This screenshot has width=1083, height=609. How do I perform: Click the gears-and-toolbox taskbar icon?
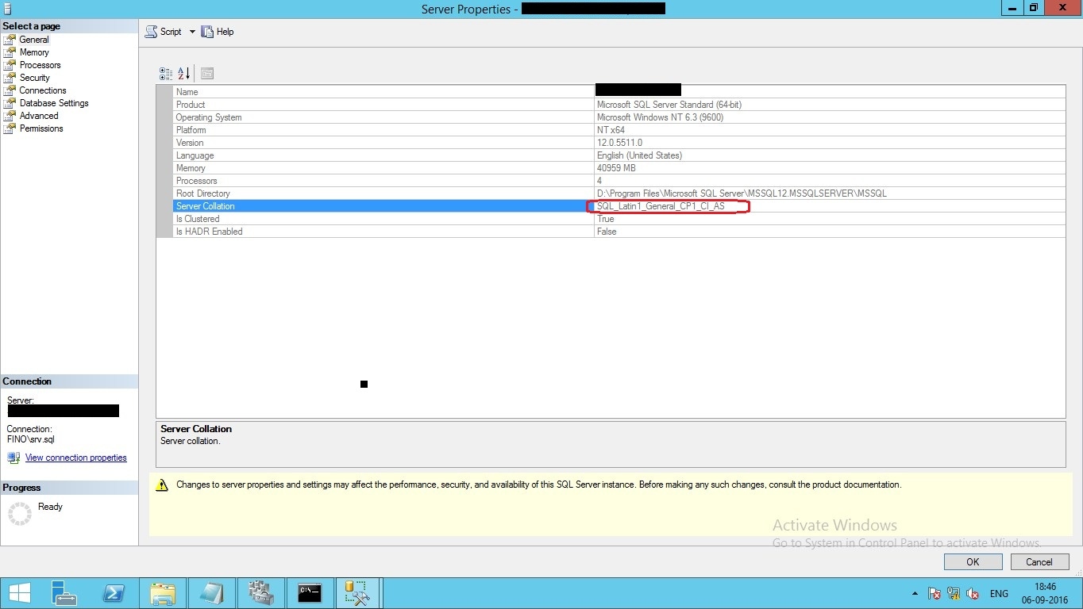click(260, 593)
